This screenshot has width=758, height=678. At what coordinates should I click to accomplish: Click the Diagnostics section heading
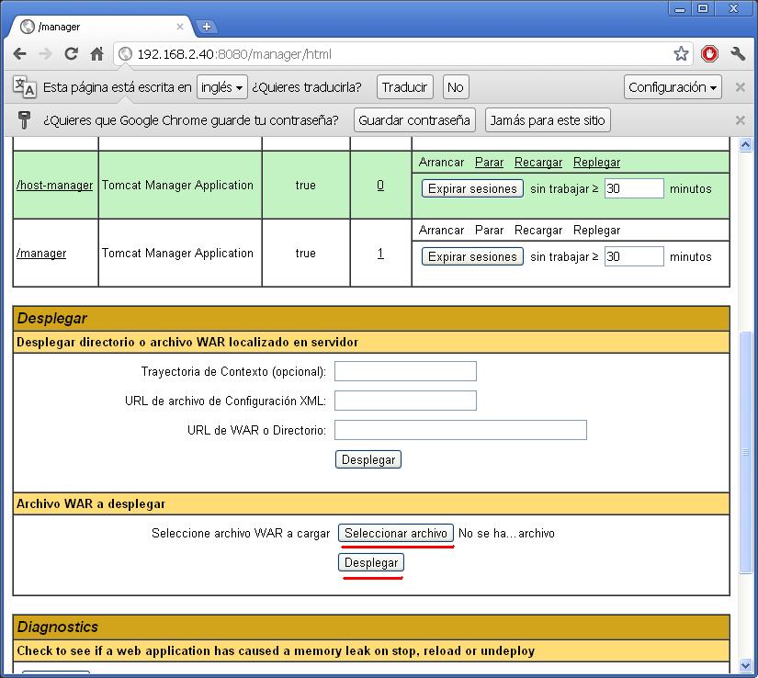point(58,627)
